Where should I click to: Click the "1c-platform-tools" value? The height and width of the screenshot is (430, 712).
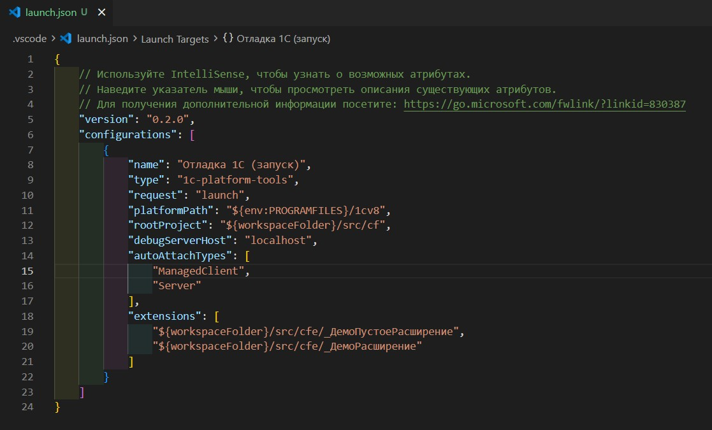[235, 180]
